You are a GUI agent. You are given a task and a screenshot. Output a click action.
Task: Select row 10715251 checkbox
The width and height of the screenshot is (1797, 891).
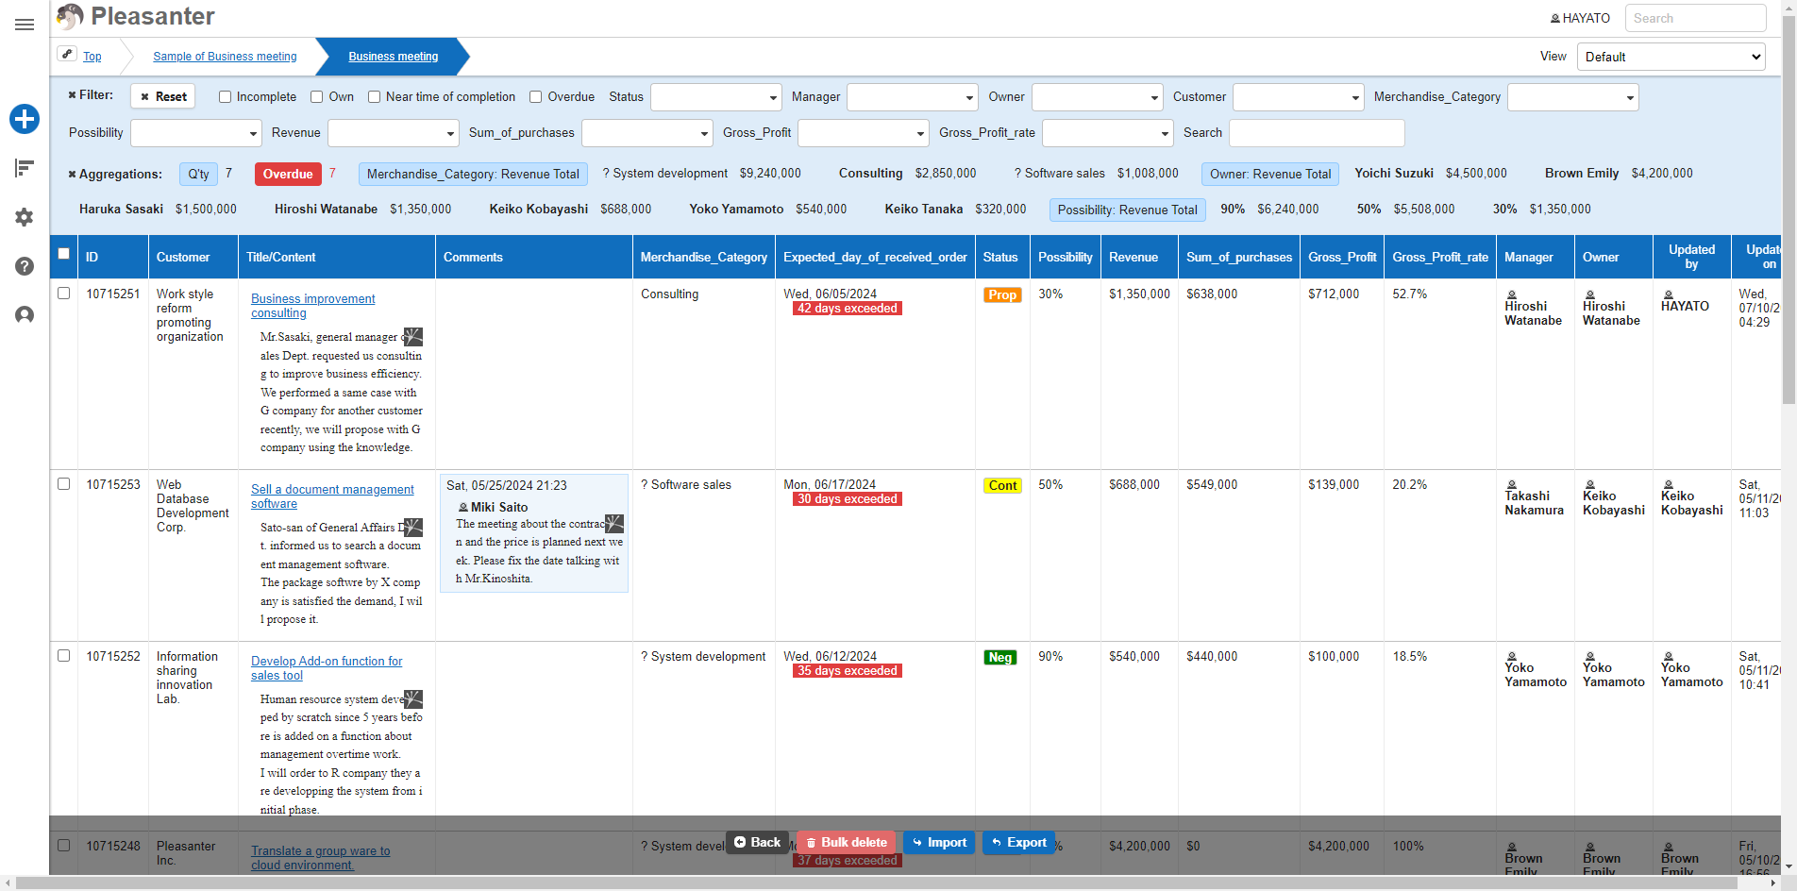click(x=64, y=294)
